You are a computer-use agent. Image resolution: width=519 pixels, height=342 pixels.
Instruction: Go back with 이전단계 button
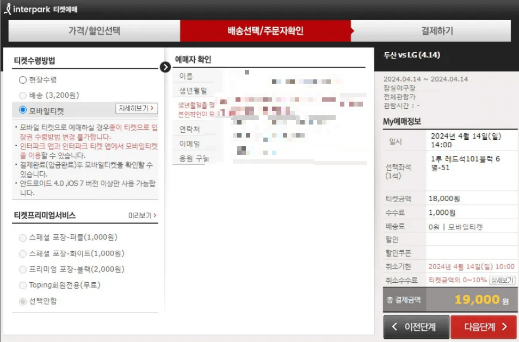(x=416, y=327)
